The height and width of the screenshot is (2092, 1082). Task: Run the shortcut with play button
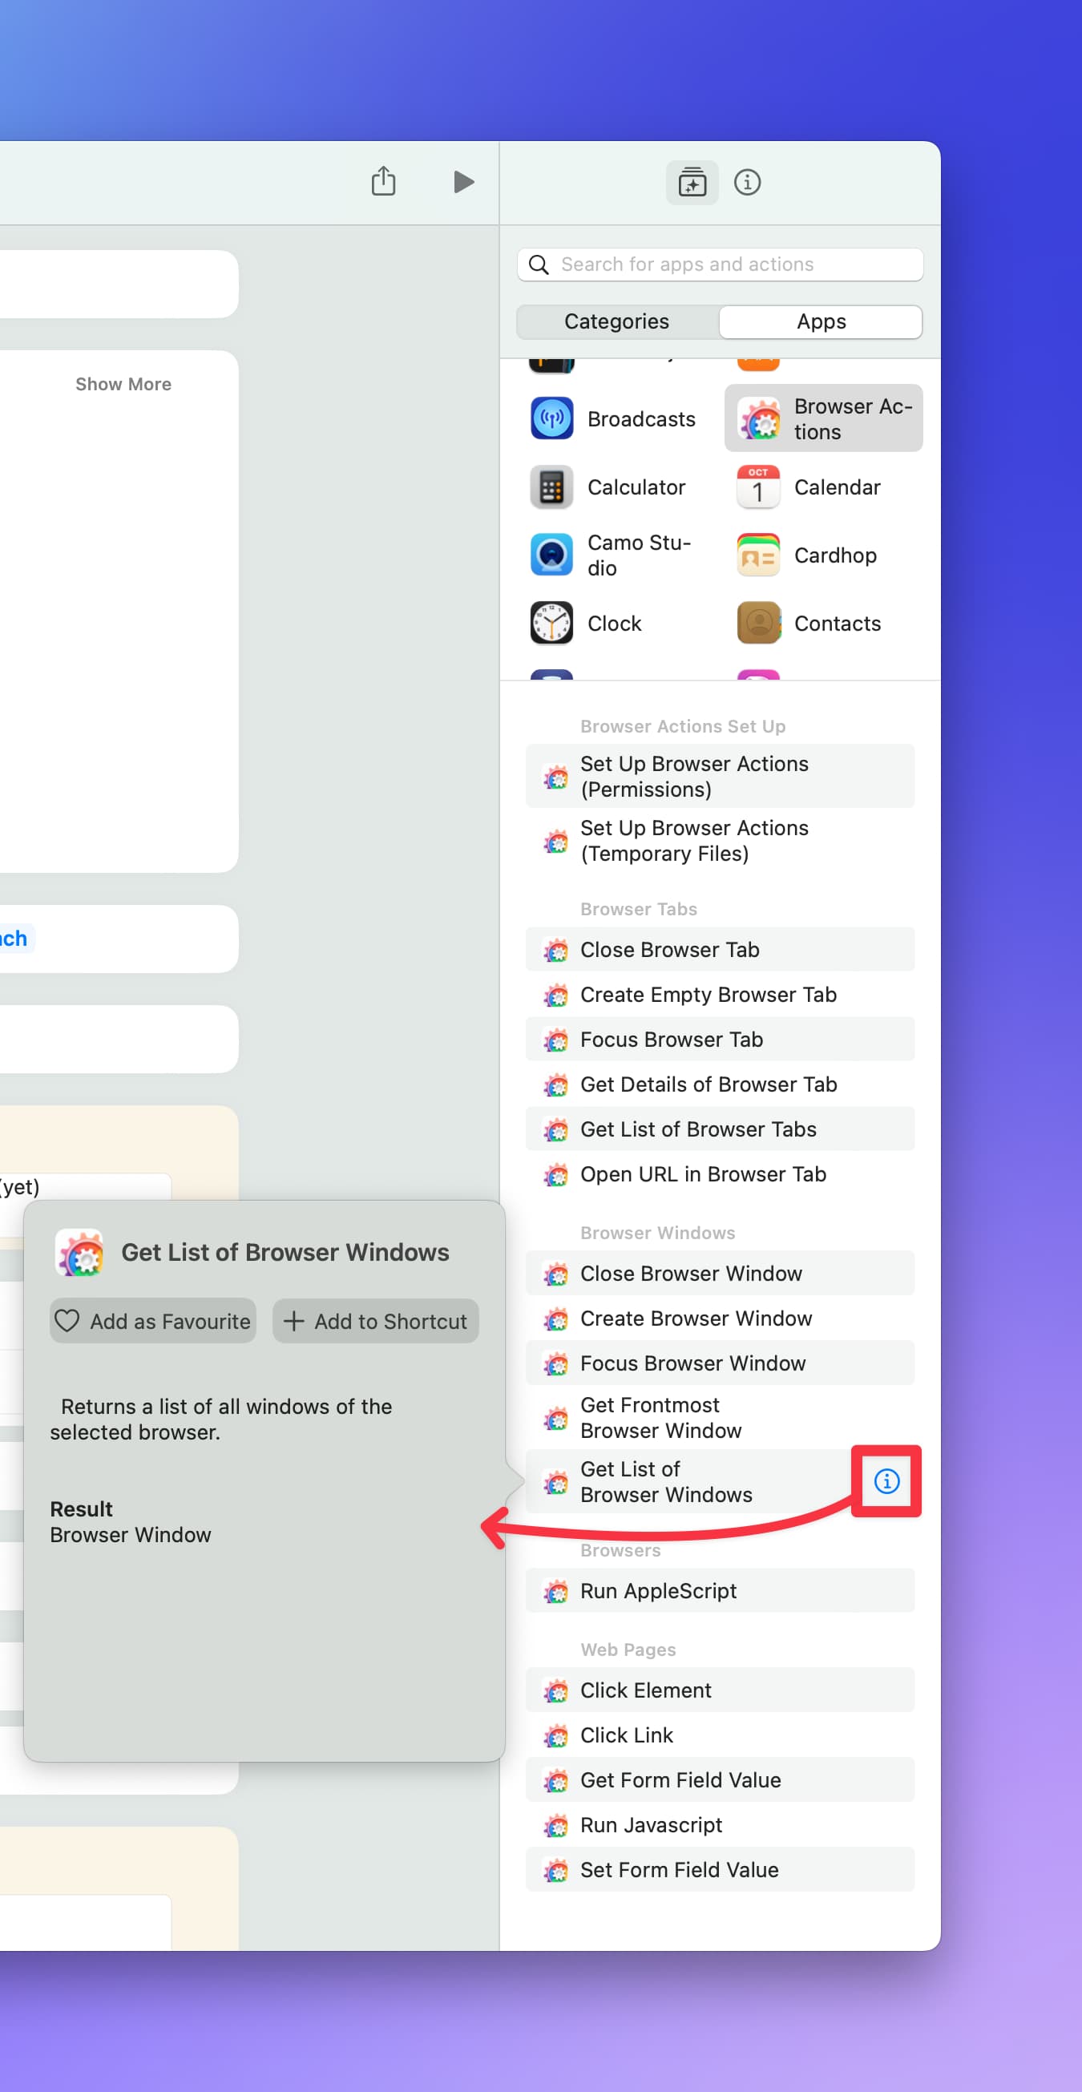tap(463, 182)
